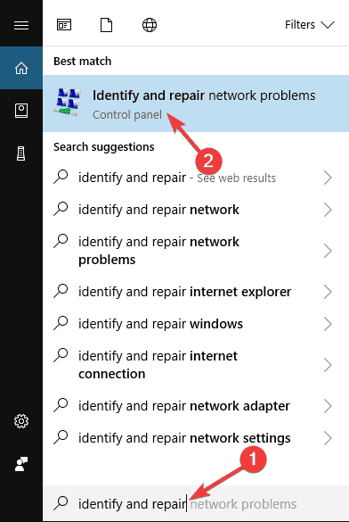The image size is (349, 522).
Task: Expand arrow for identify and repair windows
Action: pyautogui.click(x=328, y=324)
